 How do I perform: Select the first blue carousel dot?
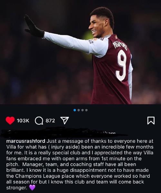[x=75, y=110]
